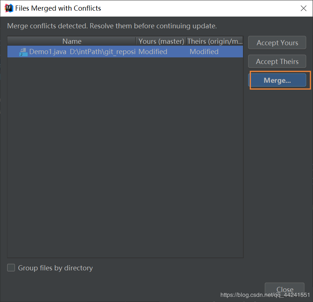Click the Accept Yours button
313x302 pixels.
[277, 43]
